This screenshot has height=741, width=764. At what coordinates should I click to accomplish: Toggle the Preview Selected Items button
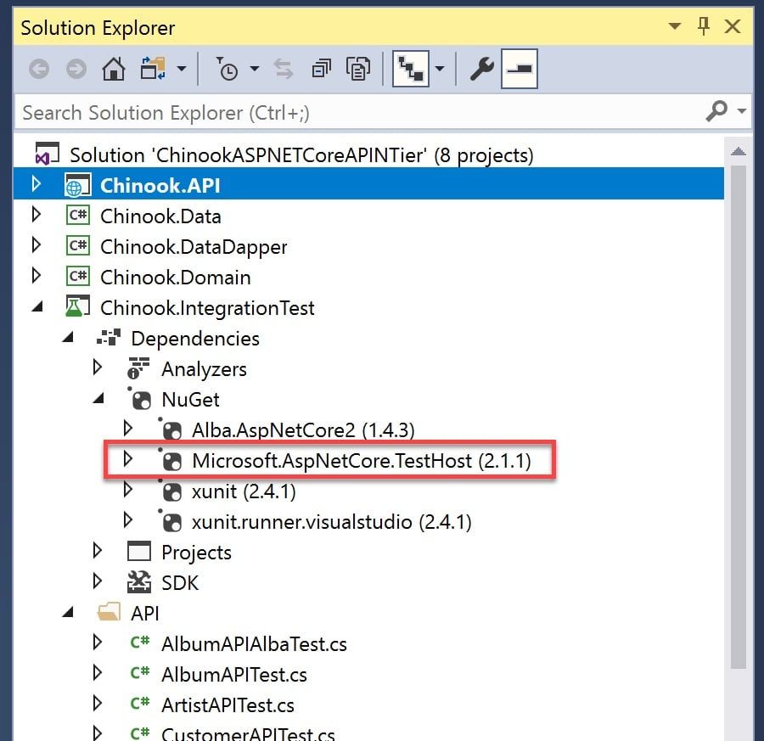tap(520, 69)
